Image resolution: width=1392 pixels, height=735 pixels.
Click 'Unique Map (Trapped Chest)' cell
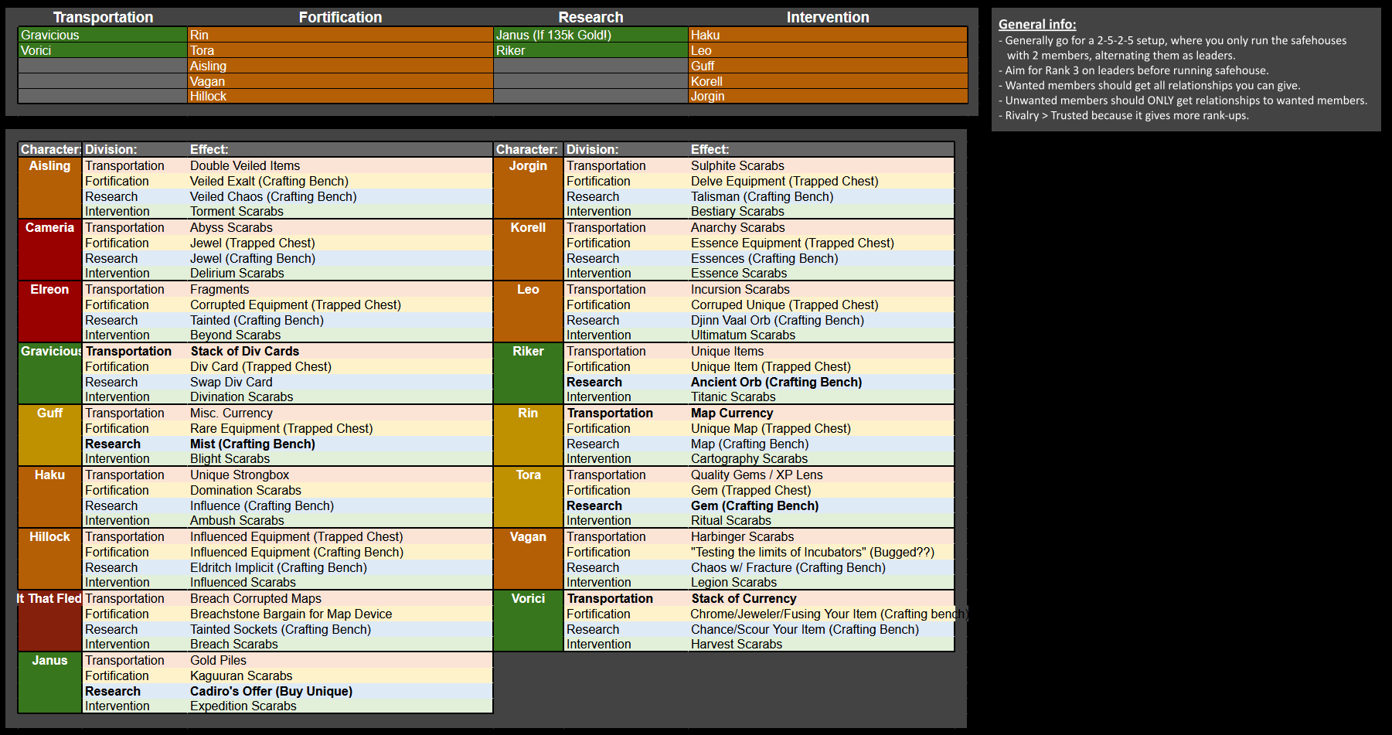point(821,428)
